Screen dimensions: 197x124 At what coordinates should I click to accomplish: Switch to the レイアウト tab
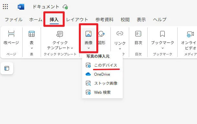point(77,20)
